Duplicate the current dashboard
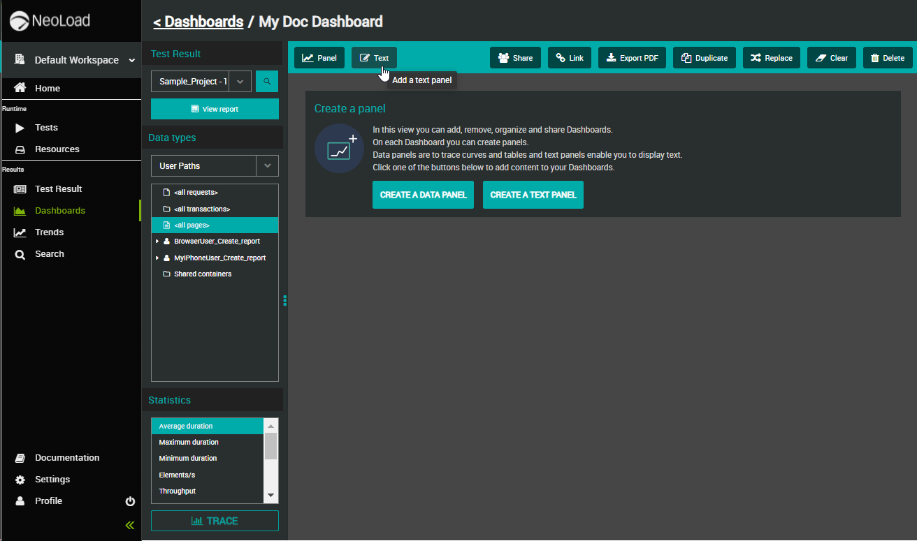 click(705, 58)
